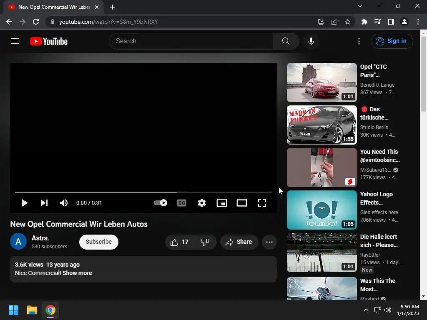Click the YouTube logo
This screenshot has width=427, height=320.
[49, 41]
